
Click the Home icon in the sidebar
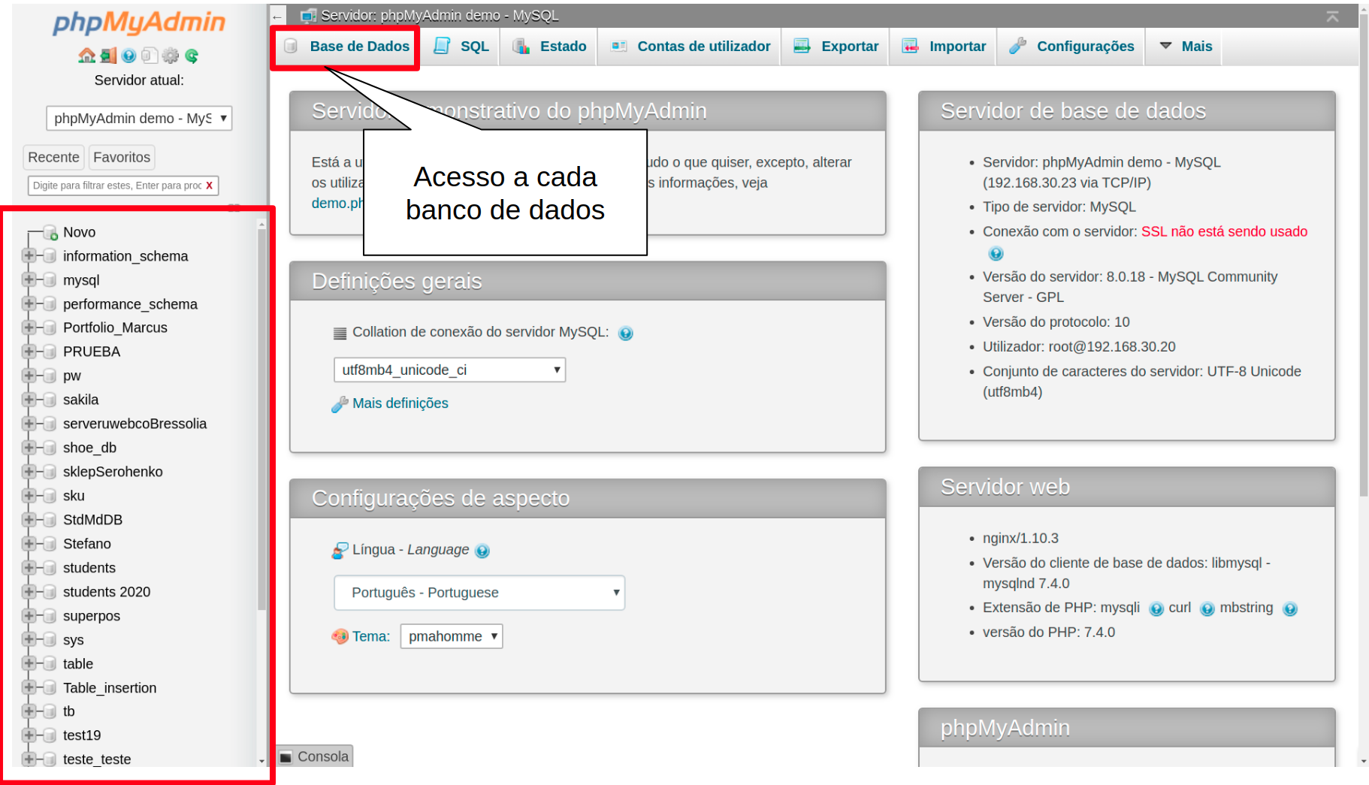86,56
